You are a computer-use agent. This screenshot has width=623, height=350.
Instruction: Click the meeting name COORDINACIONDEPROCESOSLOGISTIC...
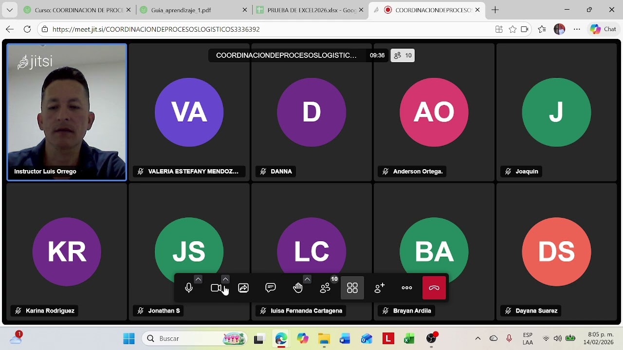[286, 55]
